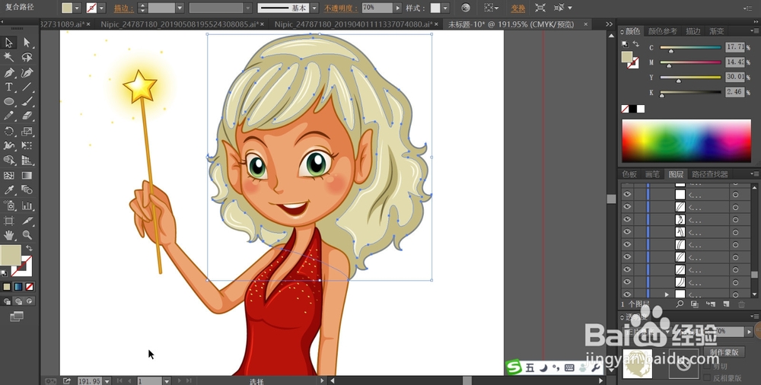This screenshot has width=761, height=385.
Task: Select the Eraser tool
Action: click(x=27, y=116)
